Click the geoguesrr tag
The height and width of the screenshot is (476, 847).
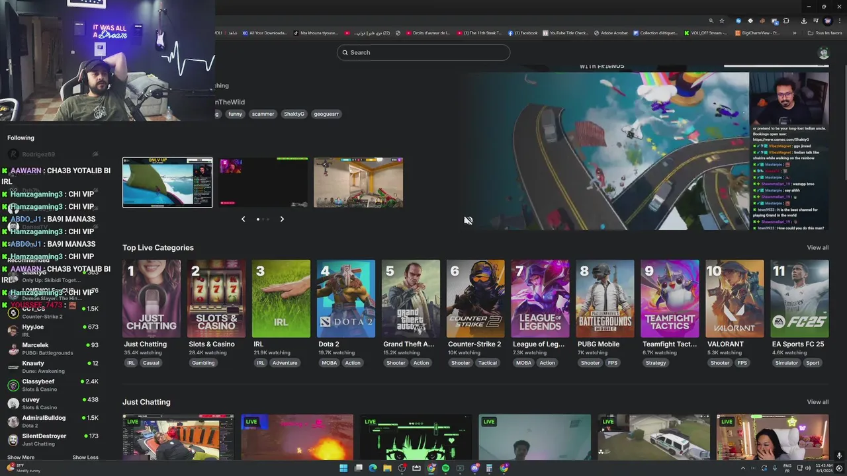(326, 114)
